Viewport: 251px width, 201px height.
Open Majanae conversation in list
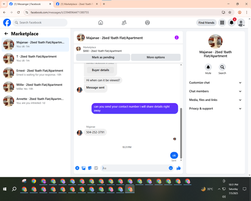click(x=35, y=44)
